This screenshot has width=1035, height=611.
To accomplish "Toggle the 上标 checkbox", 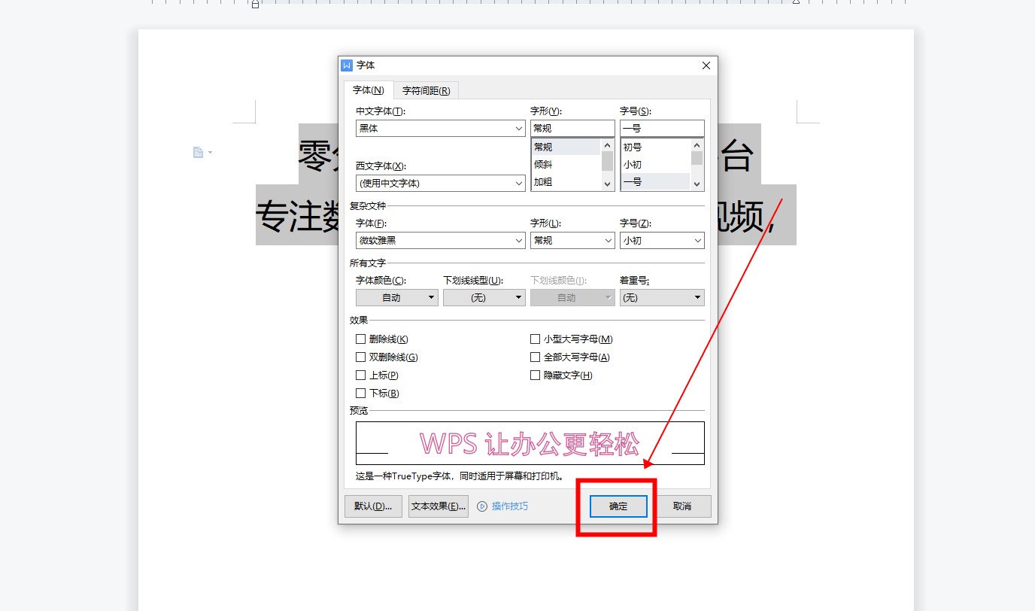I will click(361, 375).
